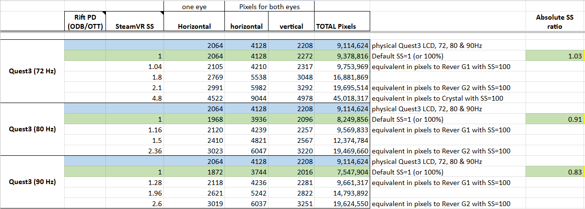Select the Absolute SS ratio value 1.03
585x209 pixels.
pyautogui.click(x=555, y=57)
